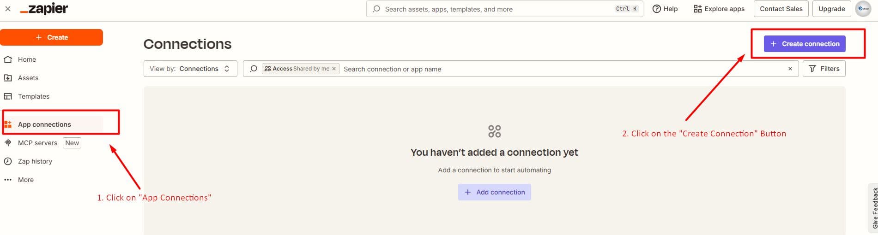878x235 pixels.
Task: Open the user profile avatar menu
Action: pos(863,9)
